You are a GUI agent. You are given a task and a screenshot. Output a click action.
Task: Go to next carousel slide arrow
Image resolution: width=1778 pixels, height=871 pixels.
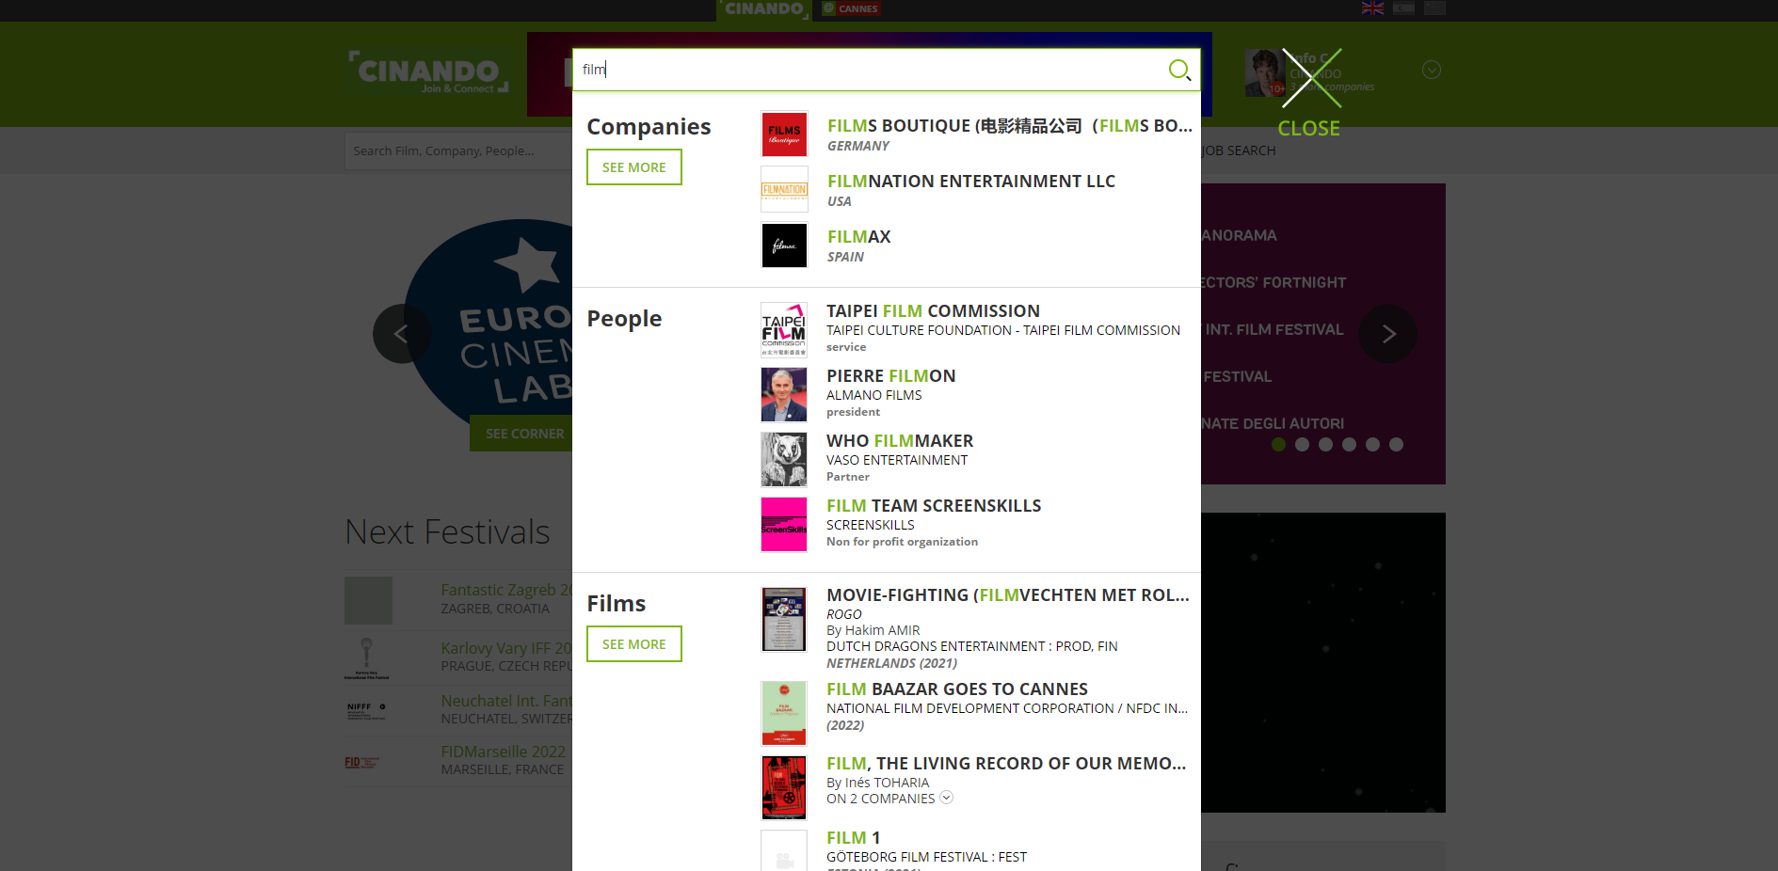(x=1387, y=334)
